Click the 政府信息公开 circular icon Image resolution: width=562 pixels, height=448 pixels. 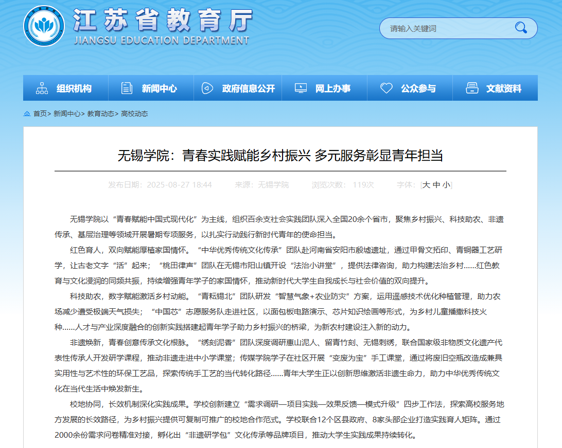(207, 88)
